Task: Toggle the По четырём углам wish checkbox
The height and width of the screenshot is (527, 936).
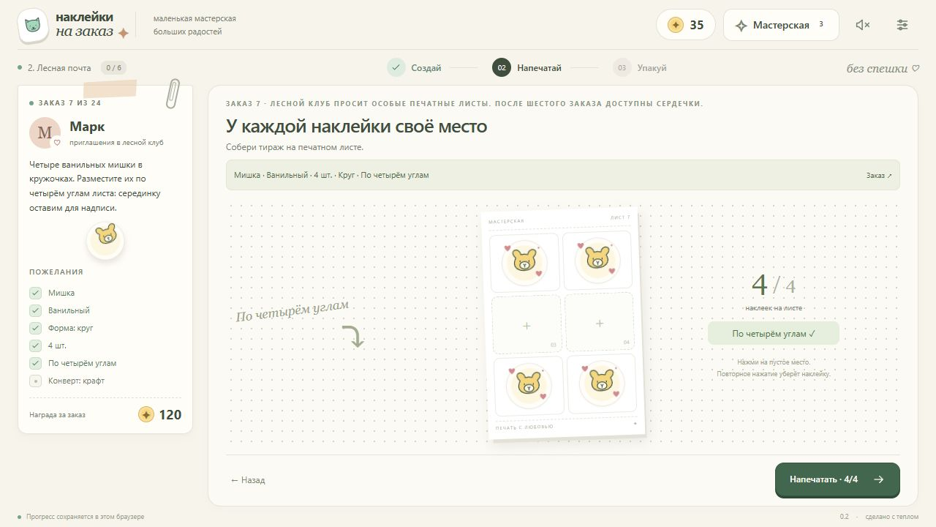Action: [x=35, y=363]
